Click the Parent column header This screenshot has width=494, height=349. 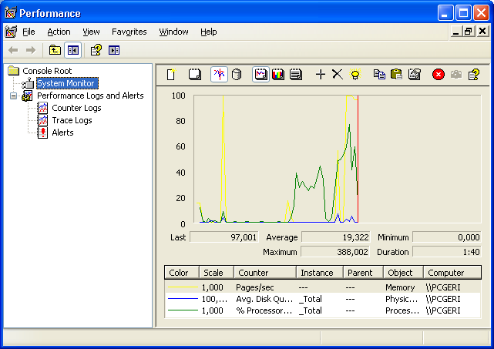(363, 273)
